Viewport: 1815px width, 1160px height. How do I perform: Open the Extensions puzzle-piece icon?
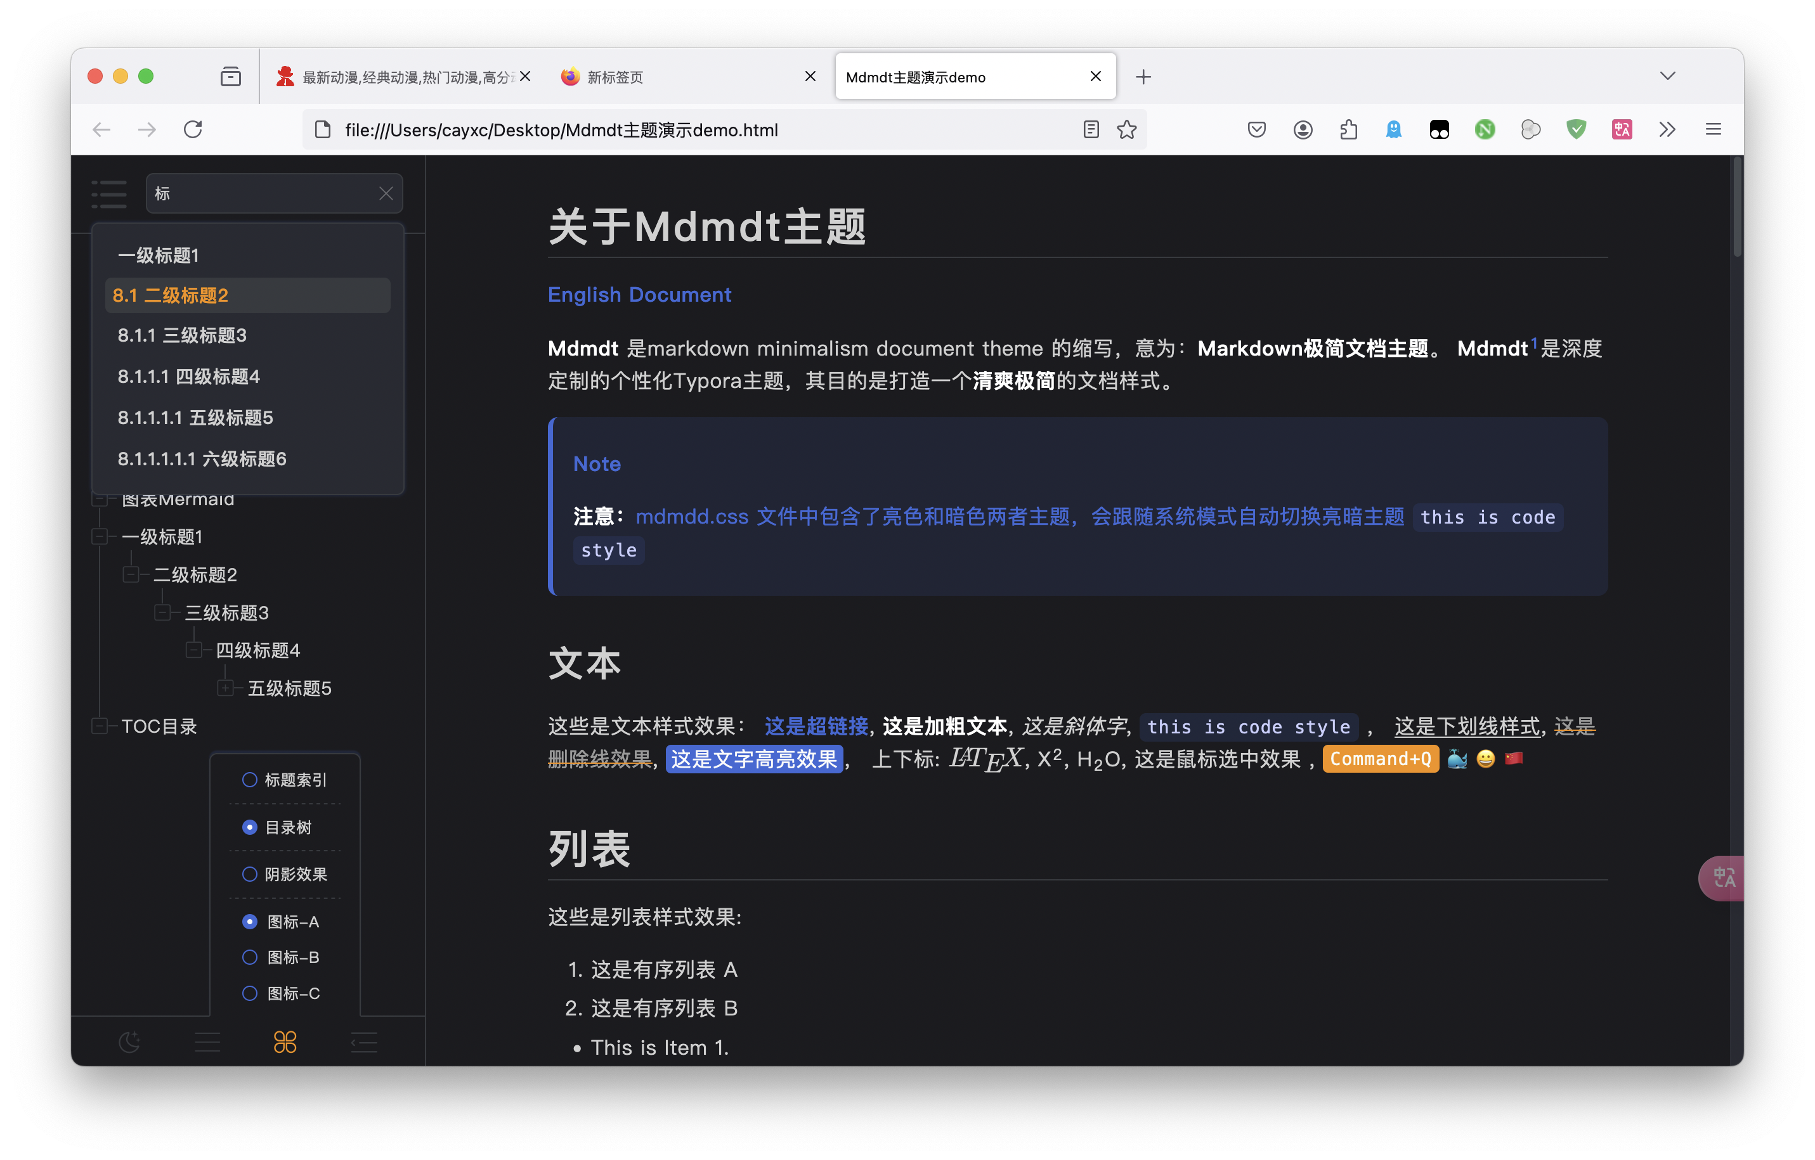(x=1348, y=129)
